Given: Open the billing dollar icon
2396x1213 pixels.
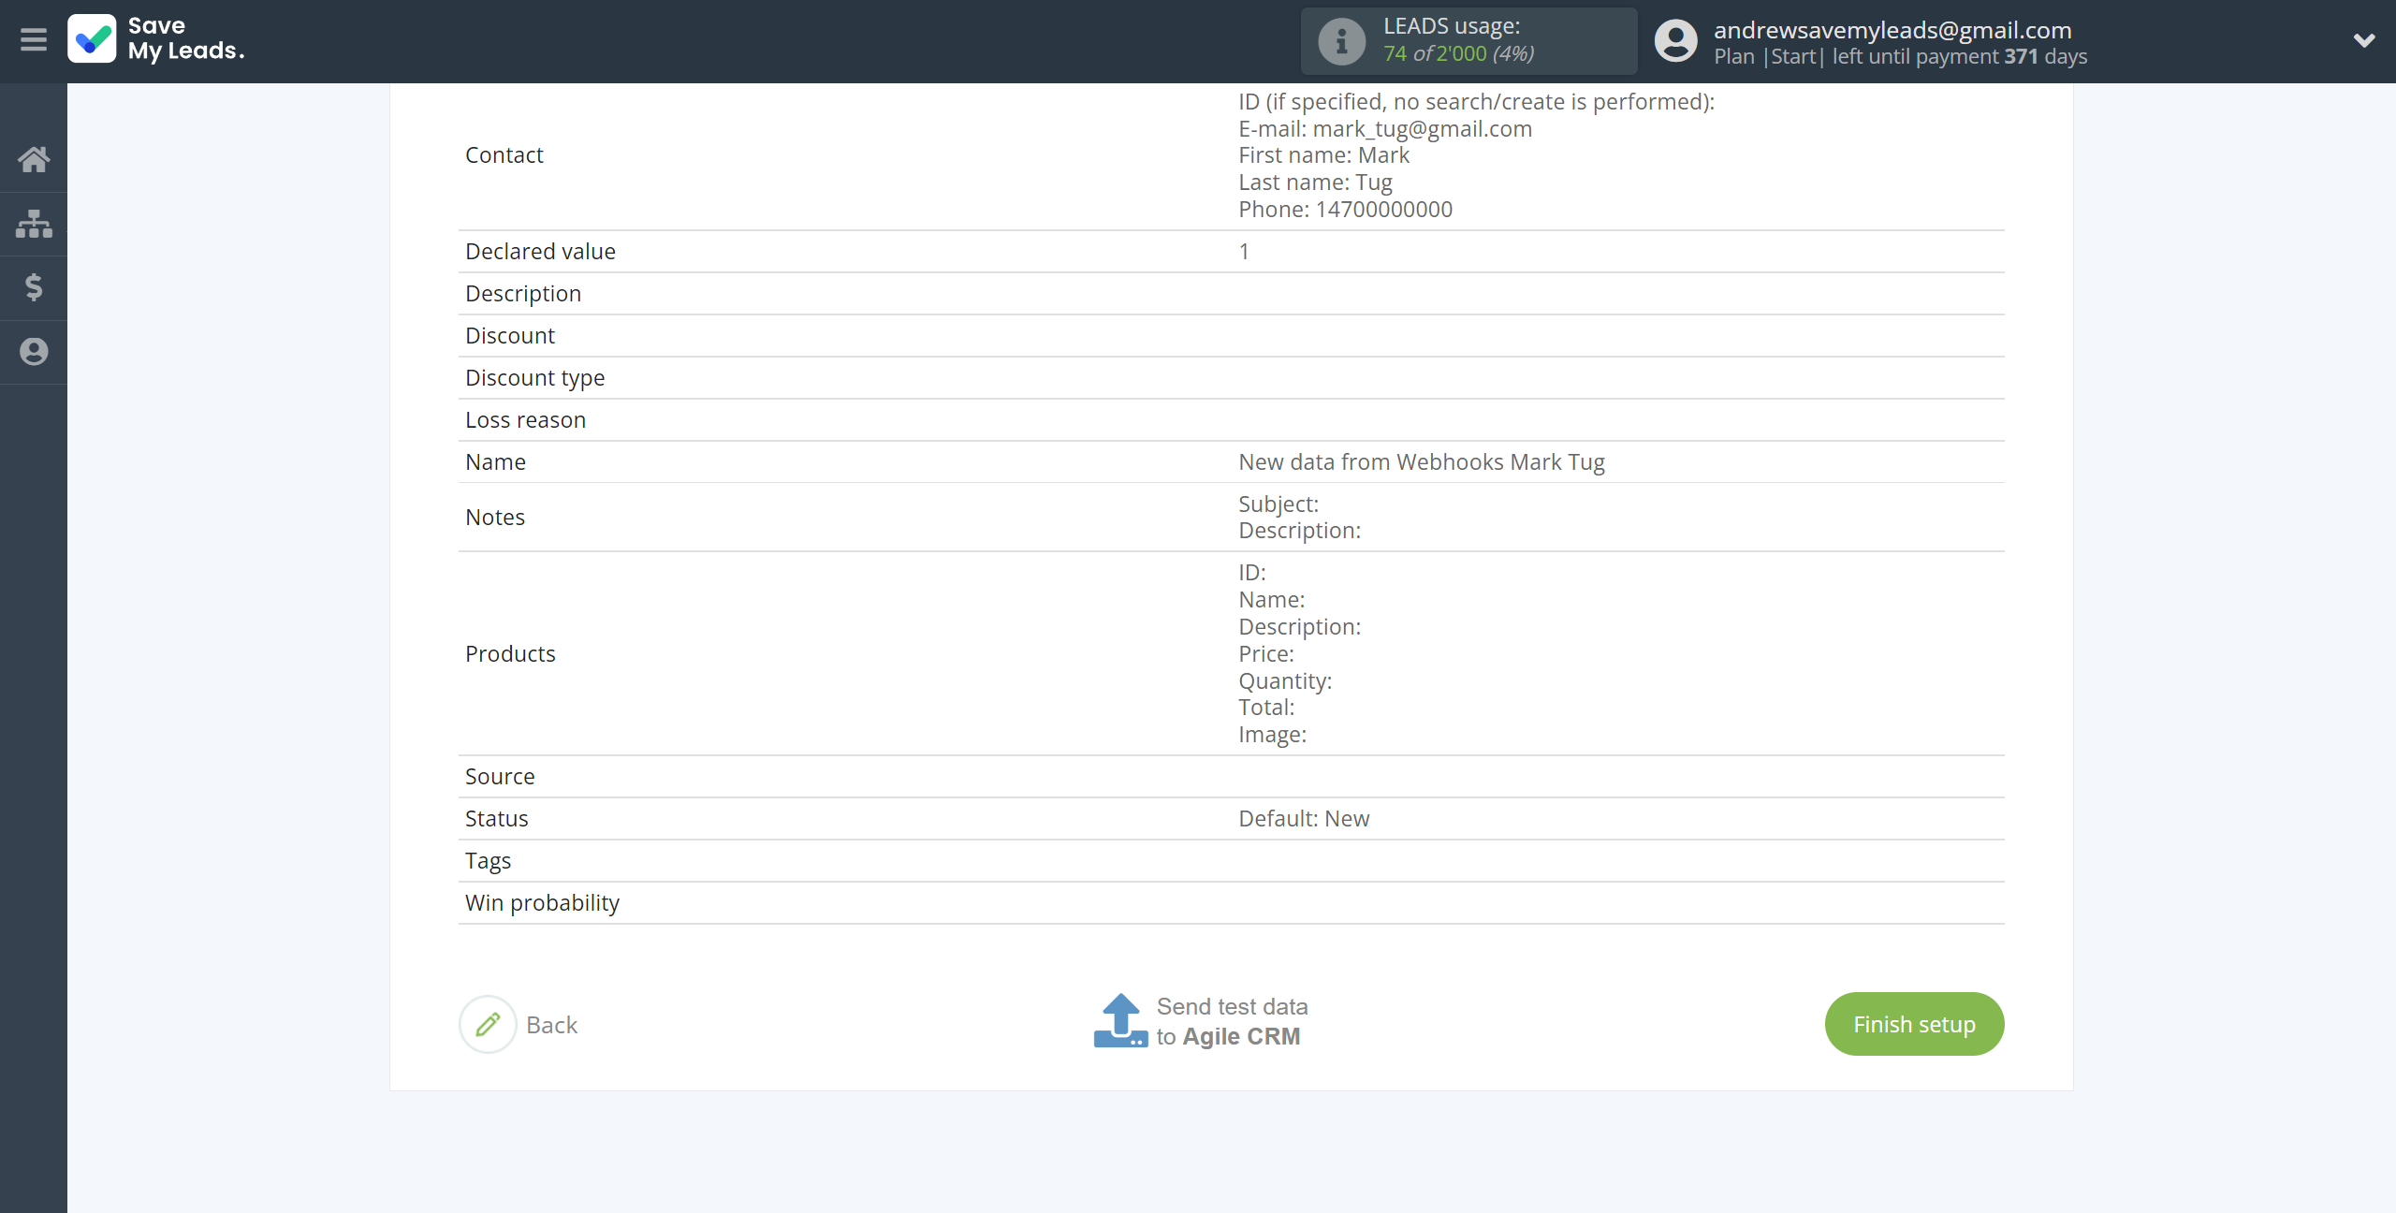Looking at the screenshot, I should coord(34,287).
